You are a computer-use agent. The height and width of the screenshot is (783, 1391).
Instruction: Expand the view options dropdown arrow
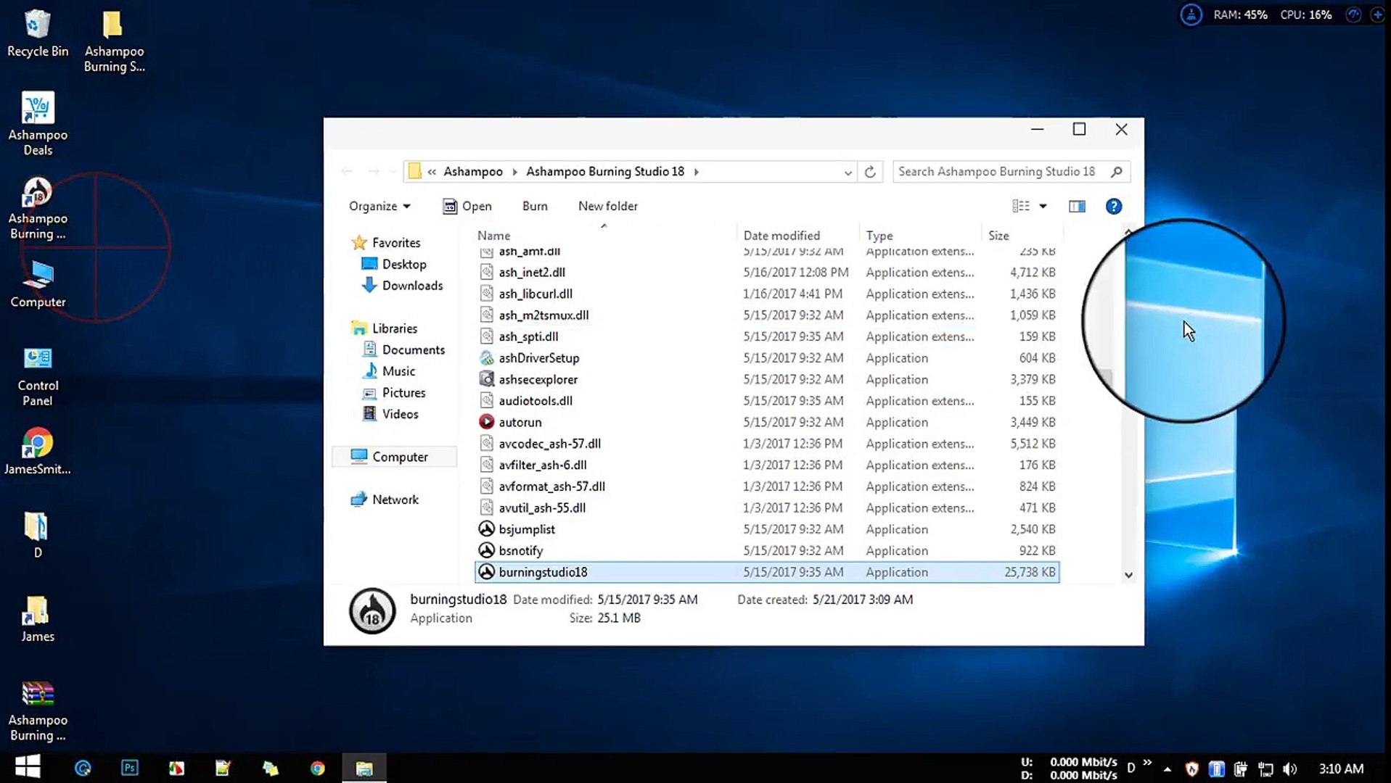point(1043,207)
